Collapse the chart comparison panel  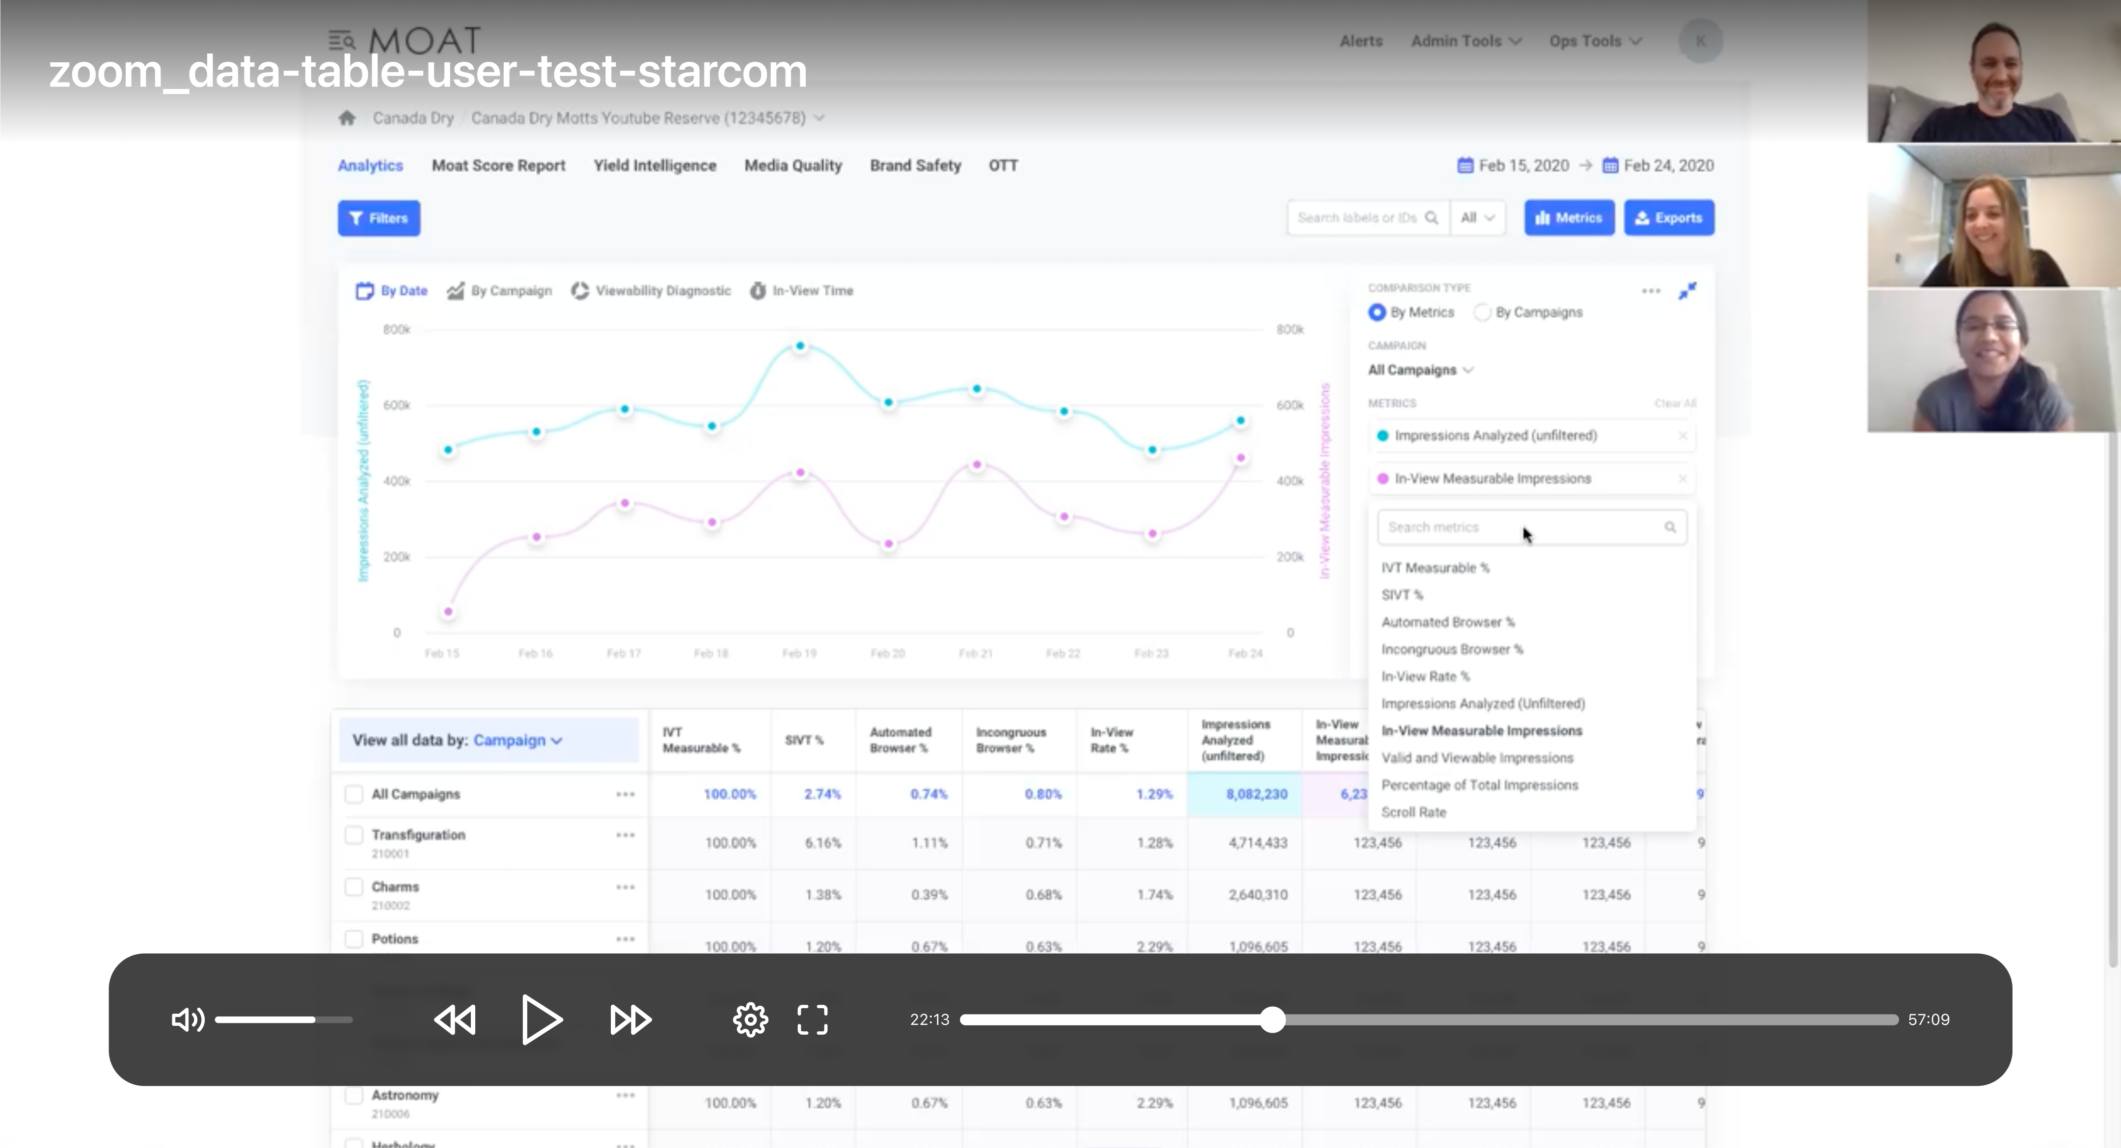(1687, 291)
